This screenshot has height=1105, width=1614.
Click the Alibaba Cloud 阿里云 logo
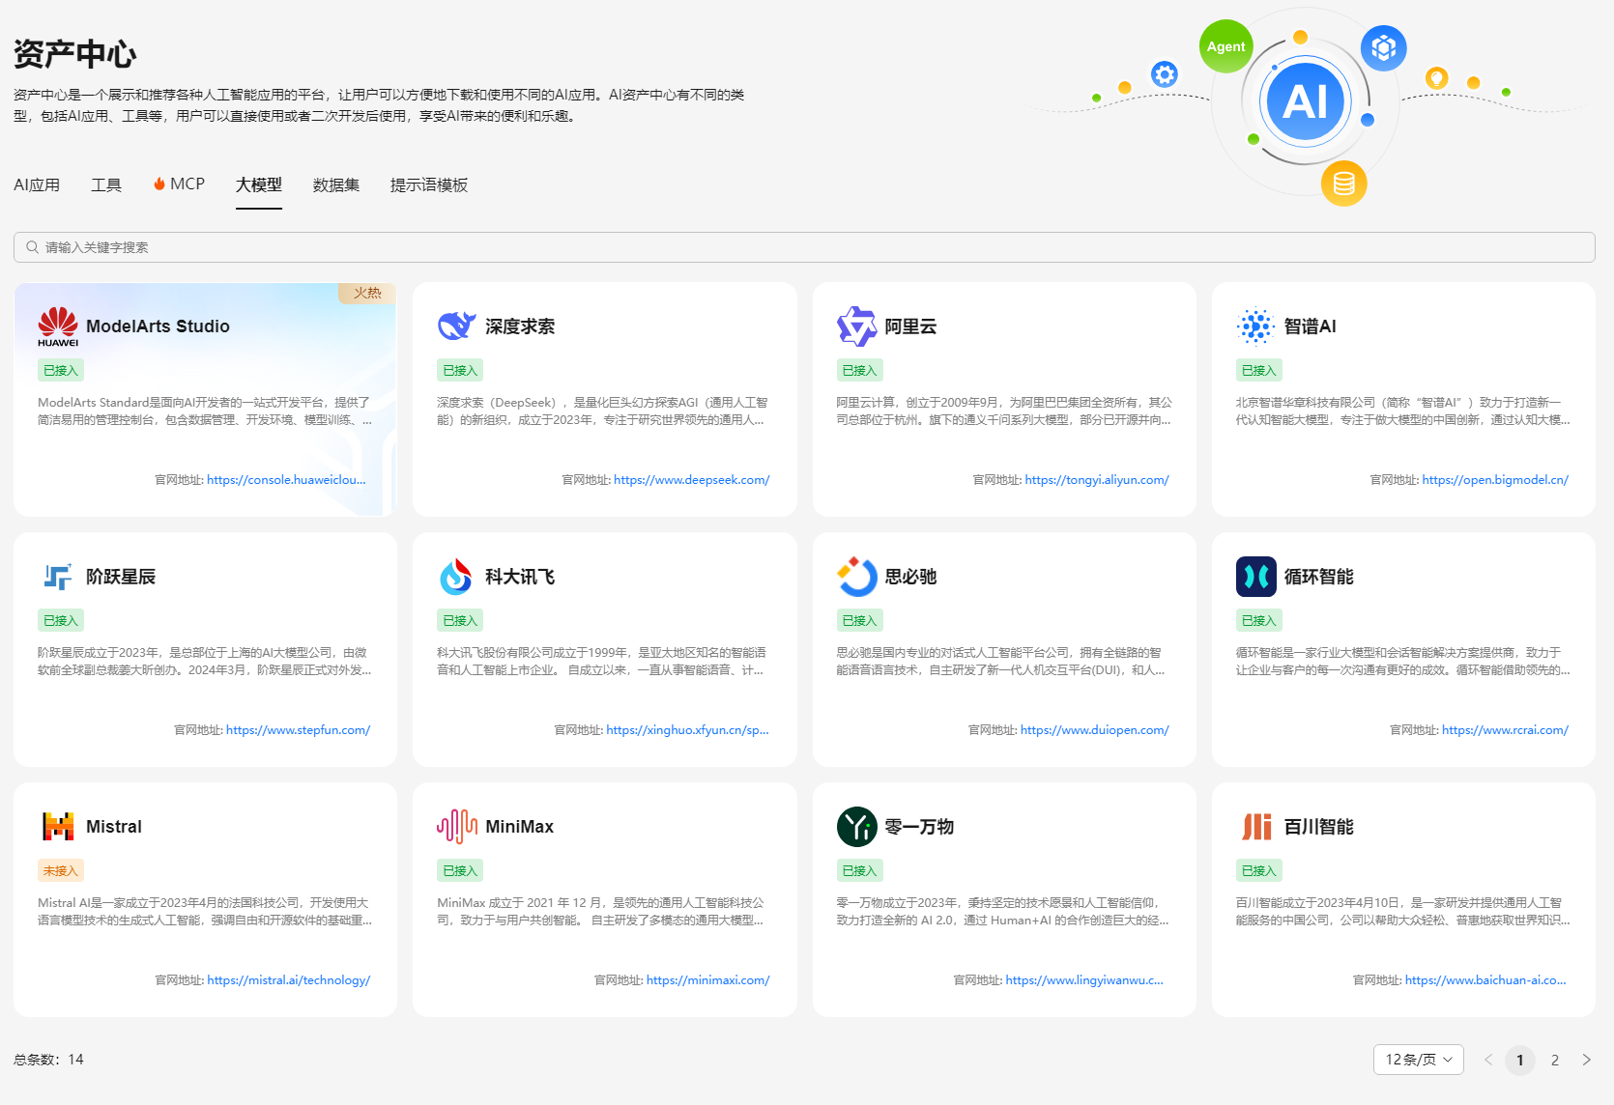click(x=856, y=326)
